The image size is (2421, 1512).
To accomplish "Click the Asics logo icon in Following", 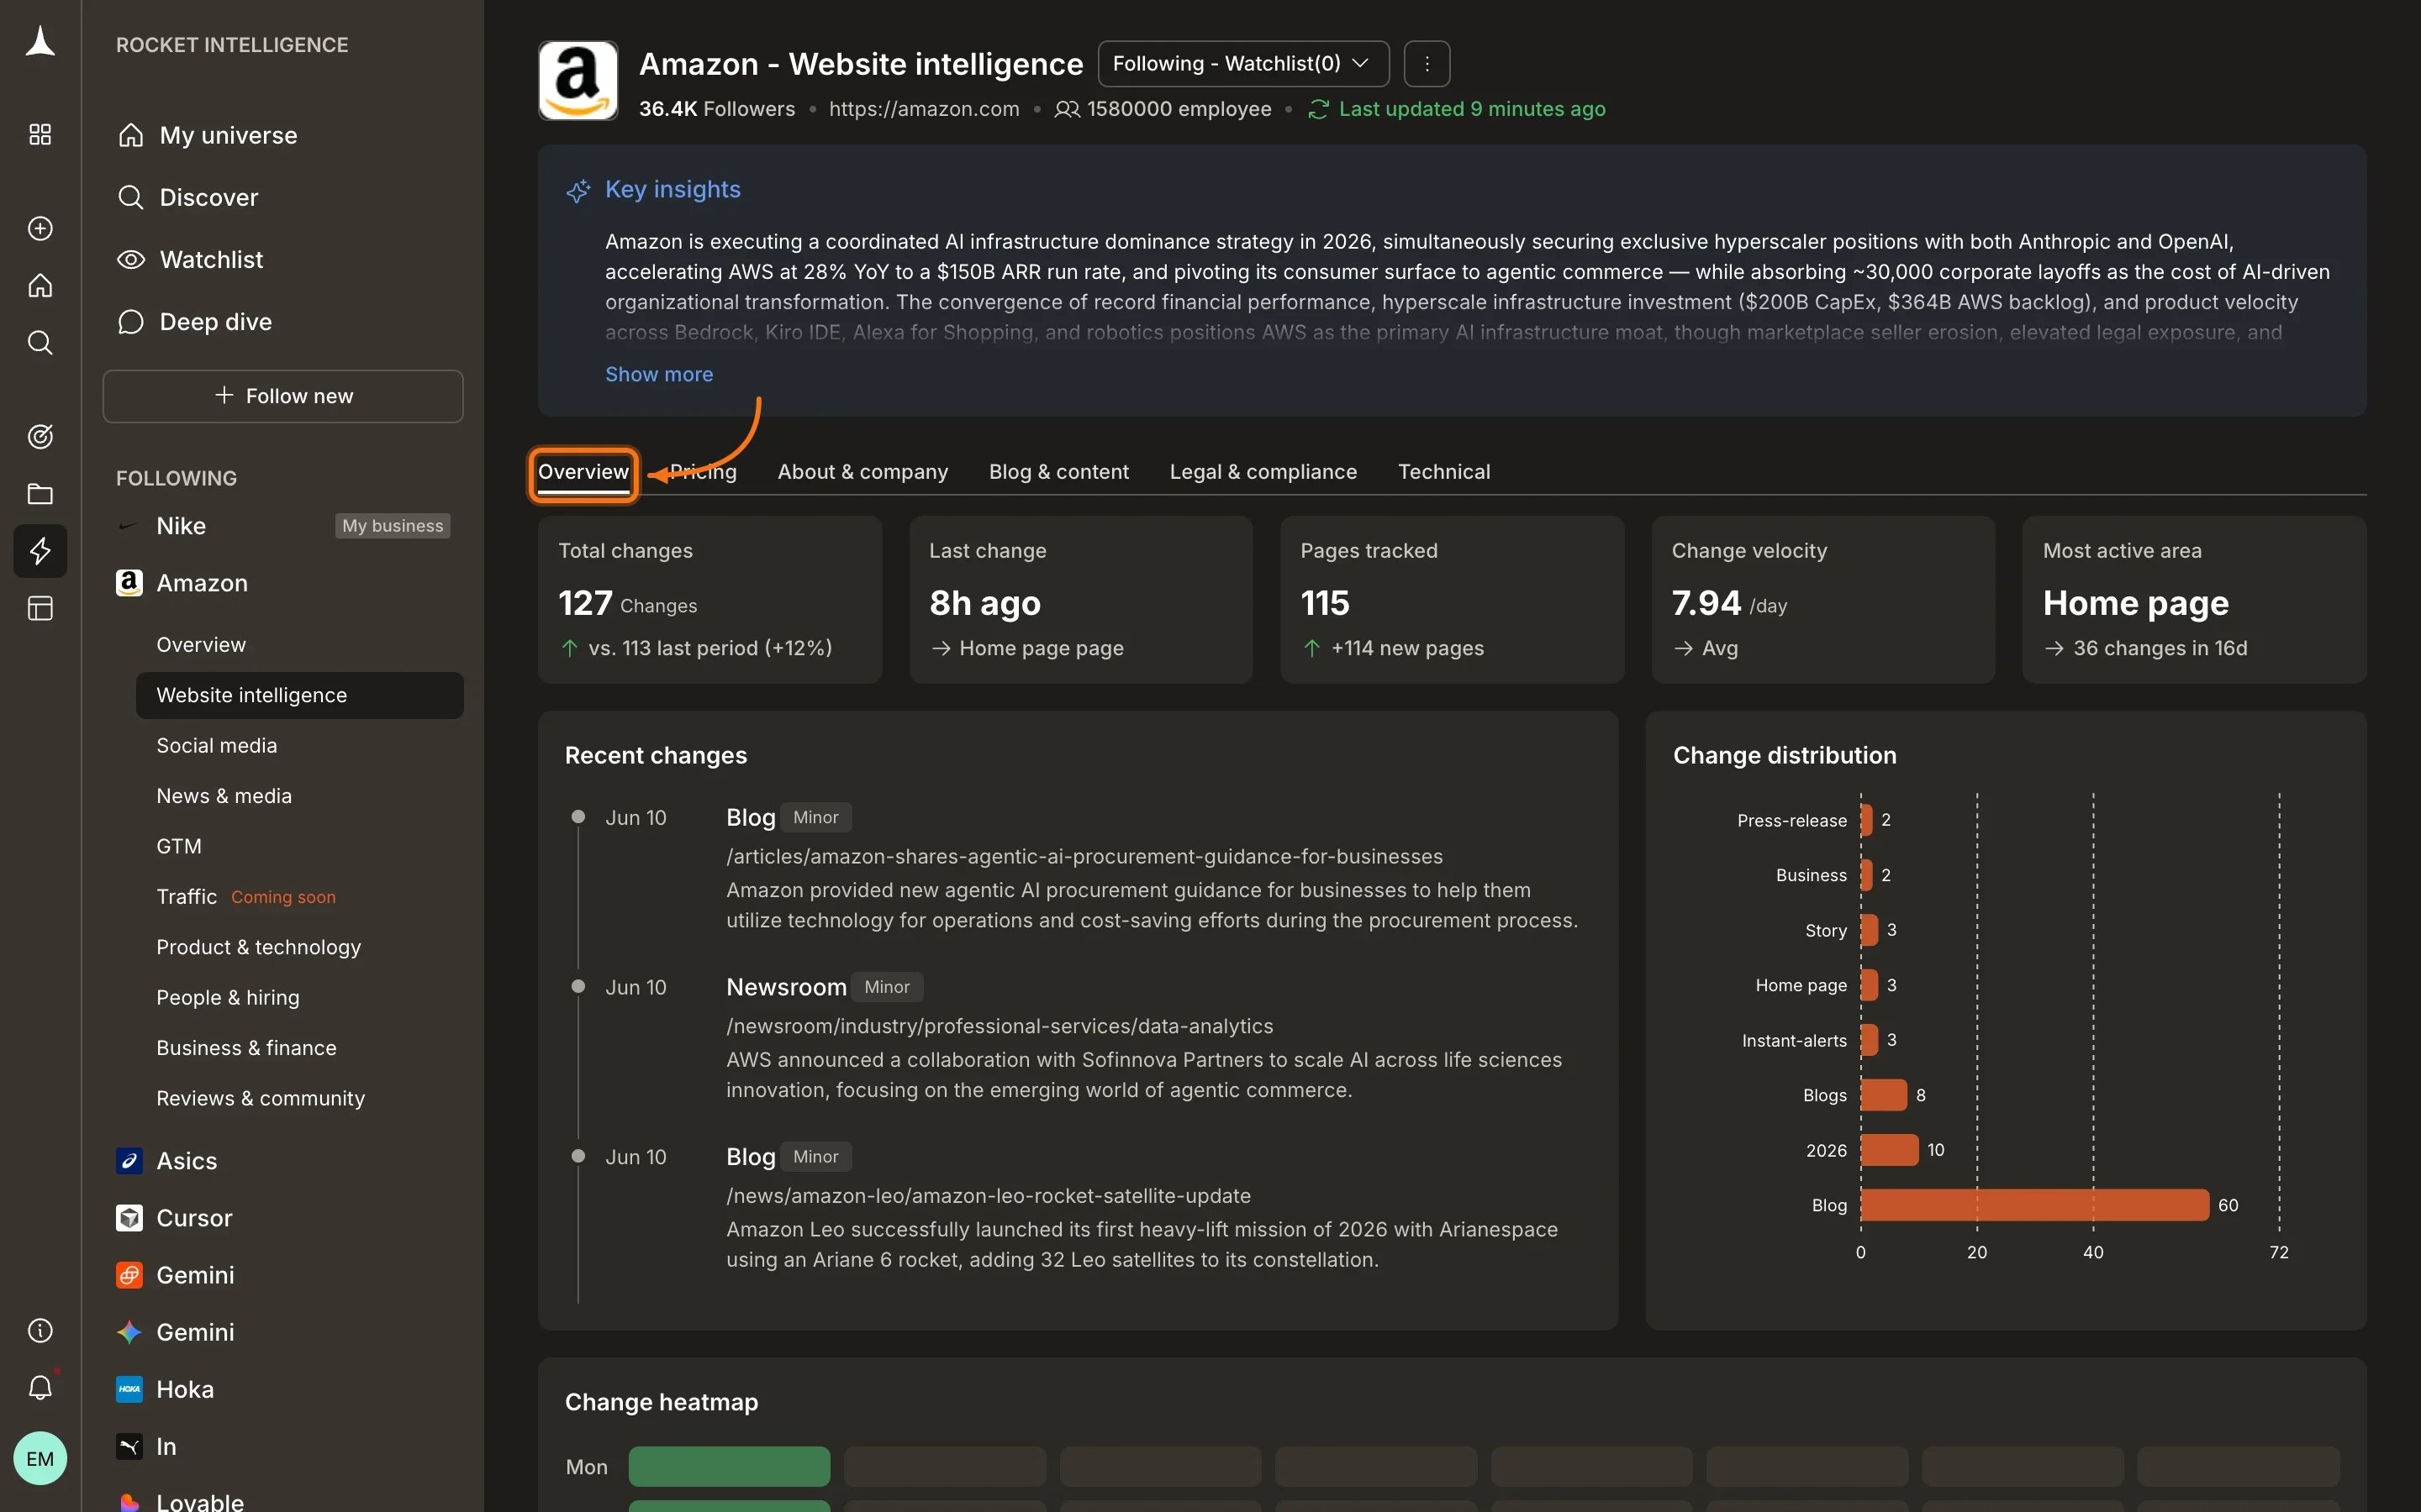I will (x=129, y=1160).
